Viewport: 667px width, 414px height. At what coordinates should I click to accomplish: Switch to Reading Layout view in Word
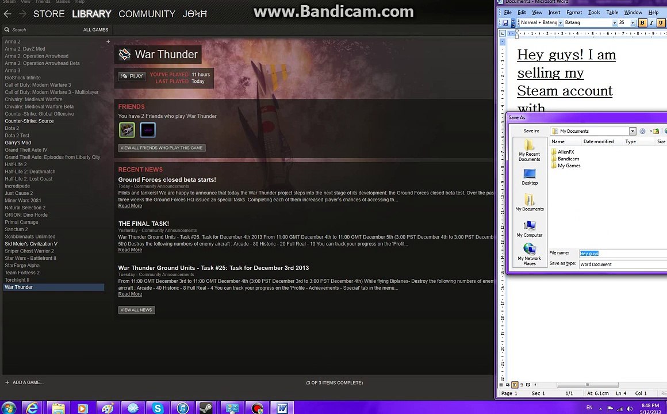click(x=528, y=385)
